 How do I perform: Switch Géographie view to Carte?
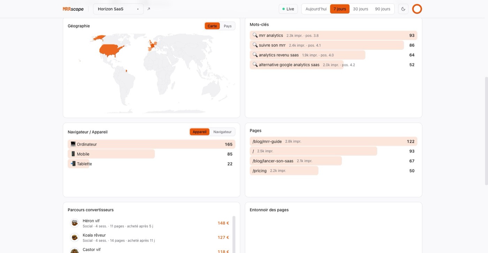(212, 26)
